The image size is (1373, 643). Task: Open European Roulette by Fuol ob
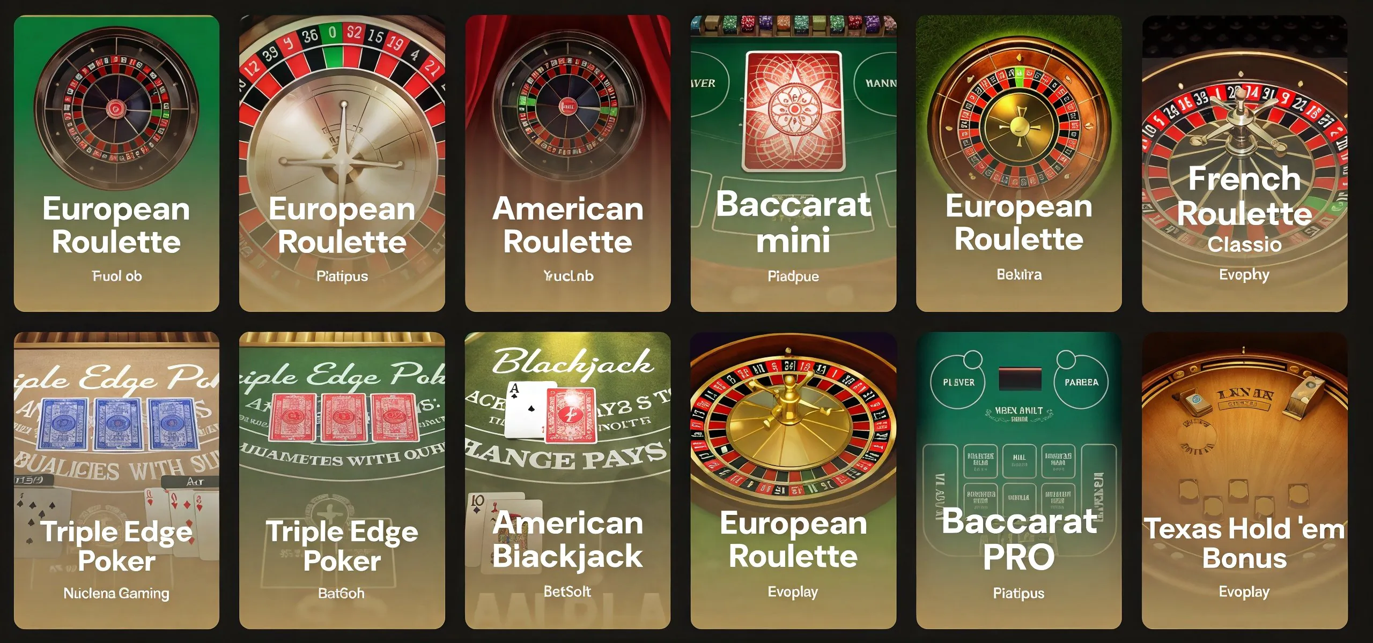(x=116, y=163)
